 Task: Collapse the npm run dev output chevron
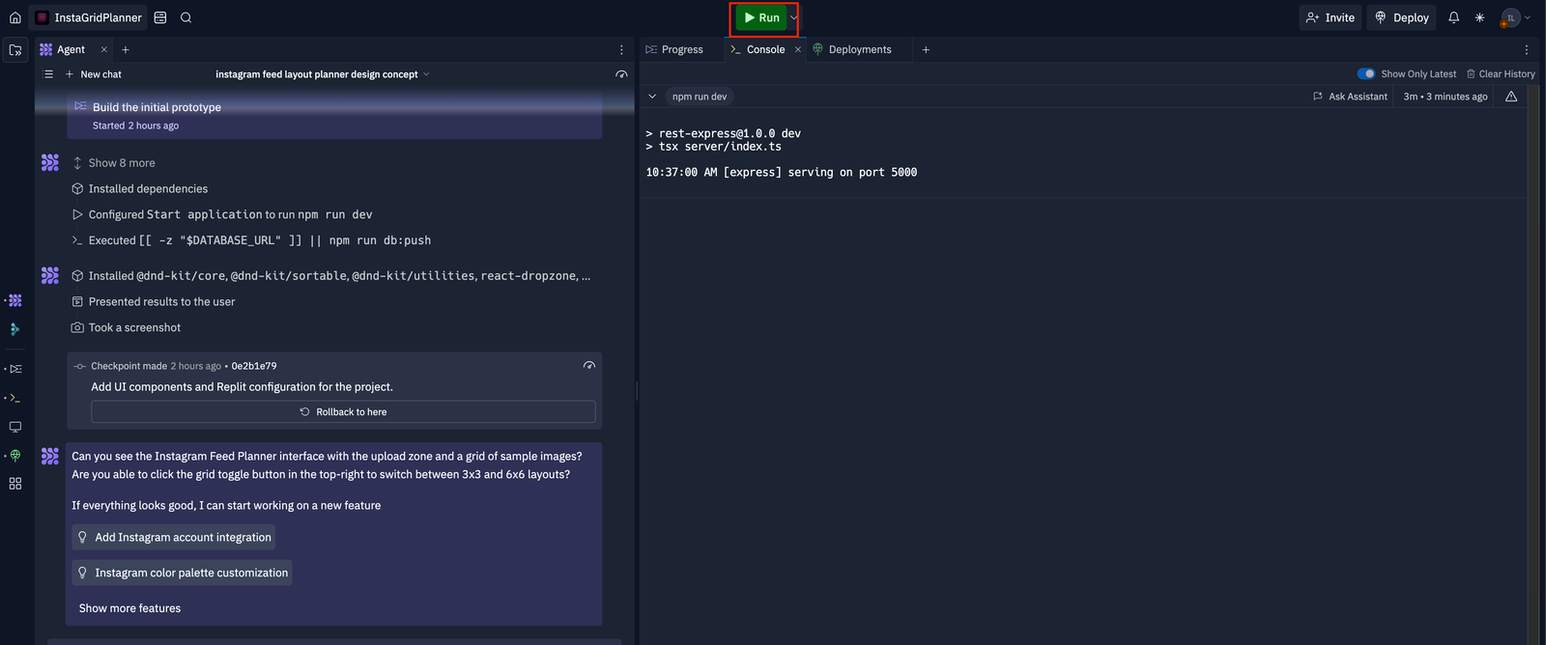click(652, 97)
